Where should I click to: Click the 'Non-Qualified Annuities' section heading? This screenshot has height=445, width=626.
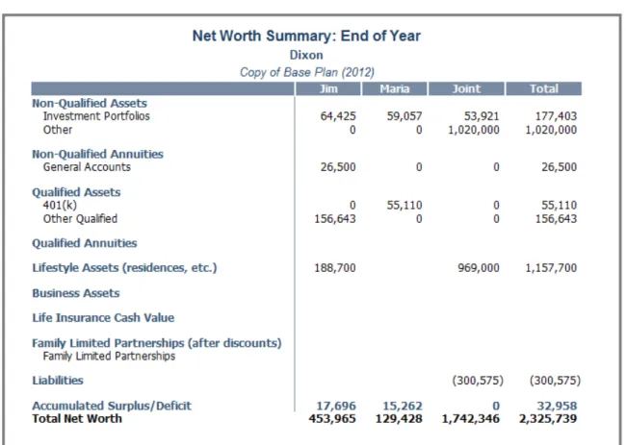pos(97,154)
